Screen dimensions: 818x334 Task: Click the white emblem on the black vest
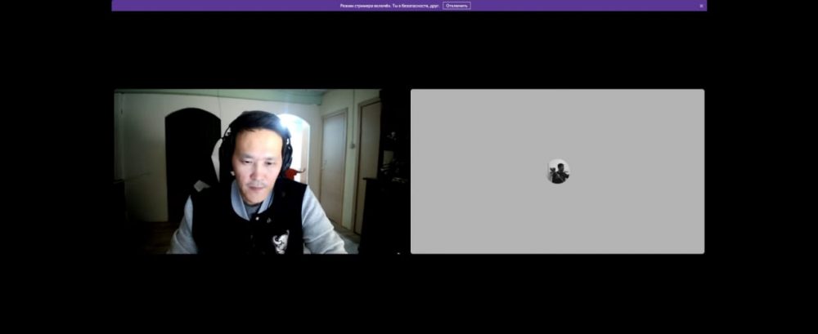tap(281, 241)
